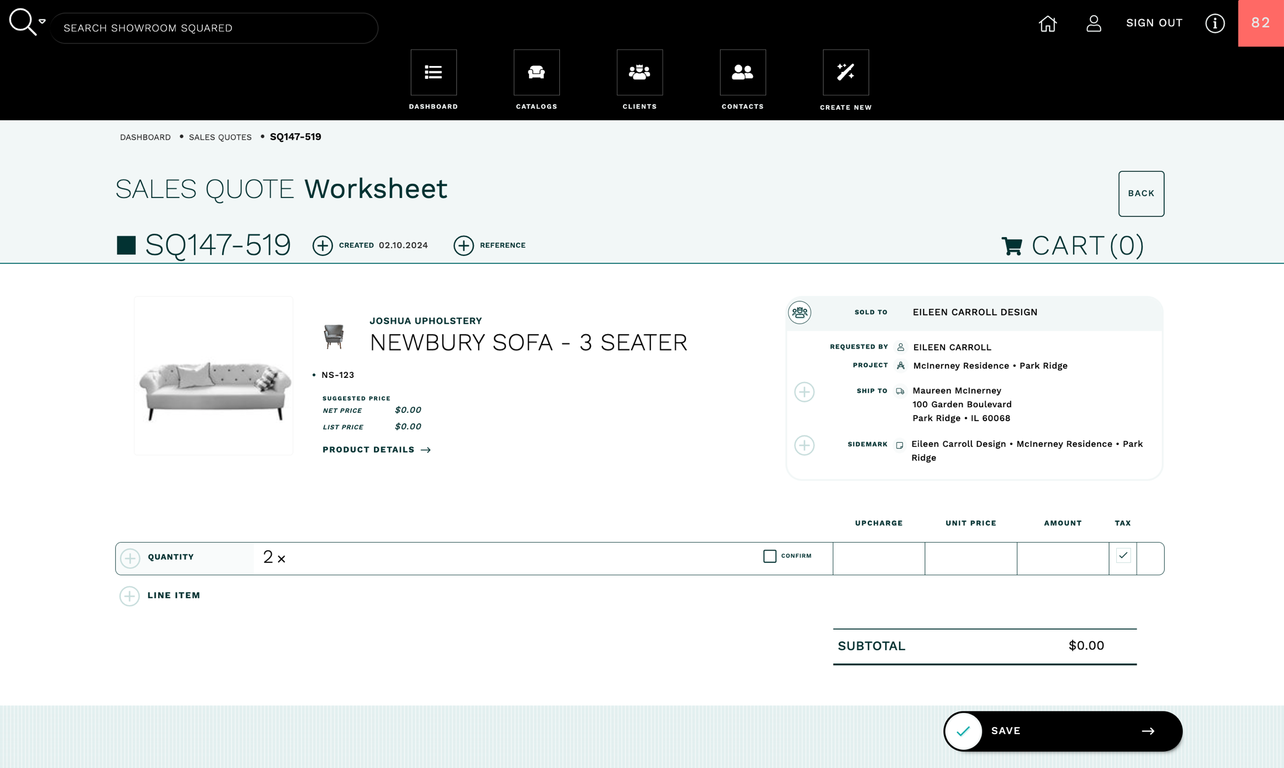Viewport: 1284px width, 768px height.
Task: Click the dark green status square swatch
Action: (x=126, y=245)
